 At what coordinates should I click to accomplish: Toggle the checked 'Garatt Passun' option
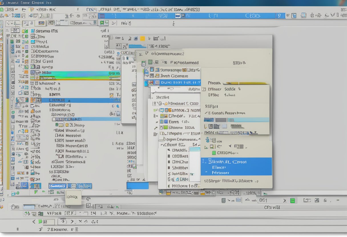(x=206, y=113)
